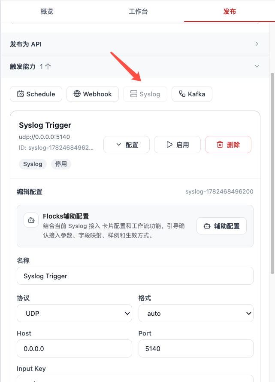Add a Kafka trigger
This screenshot has height=382, width=275.
click(x=192, y=94)
